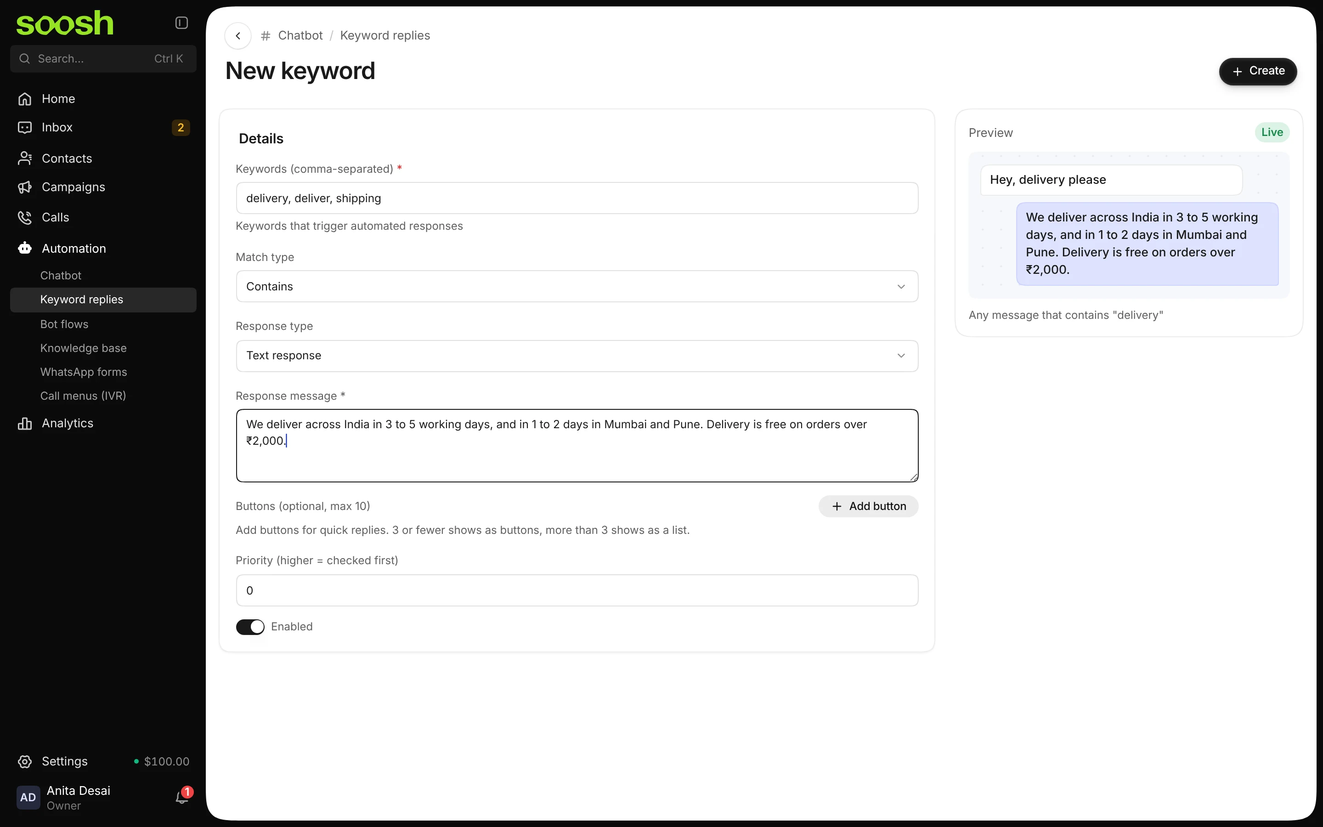Open Knowledge base in sidebar
1323x827 pixels.
pos(84,348)
